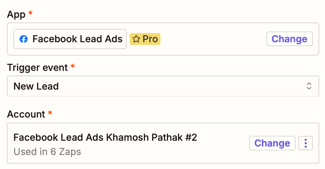
Task: Click empty space inside the App box
Action: pos(212,39)
